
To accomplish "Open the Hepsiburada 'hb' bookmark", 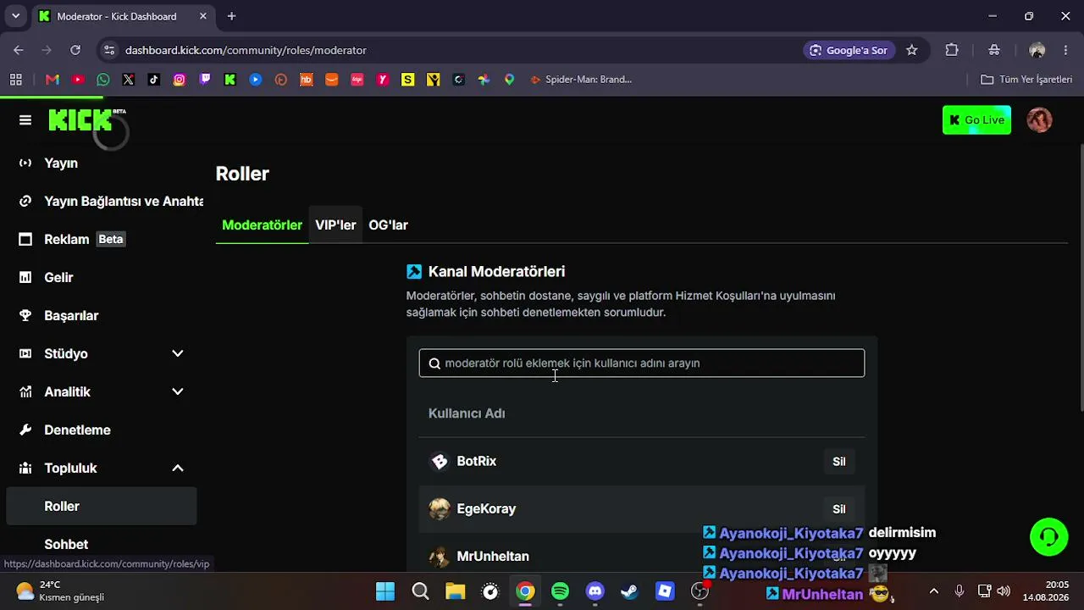I will click(x=307, y=80).
